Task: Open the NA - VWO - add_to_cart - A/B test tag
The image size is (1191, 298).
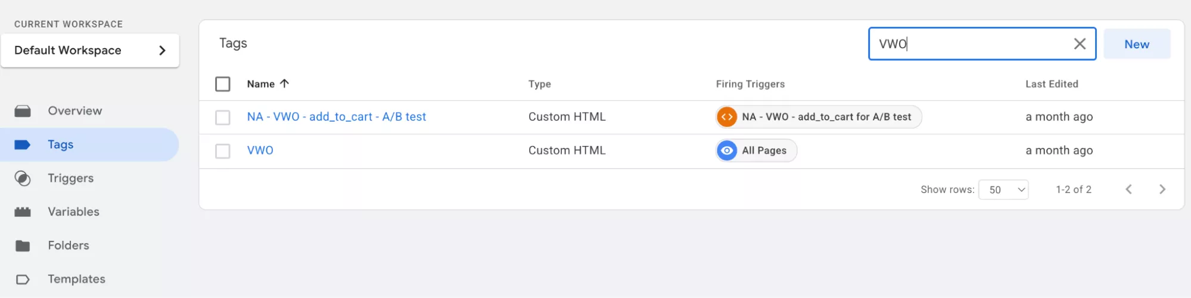Action: pos(336,117)
